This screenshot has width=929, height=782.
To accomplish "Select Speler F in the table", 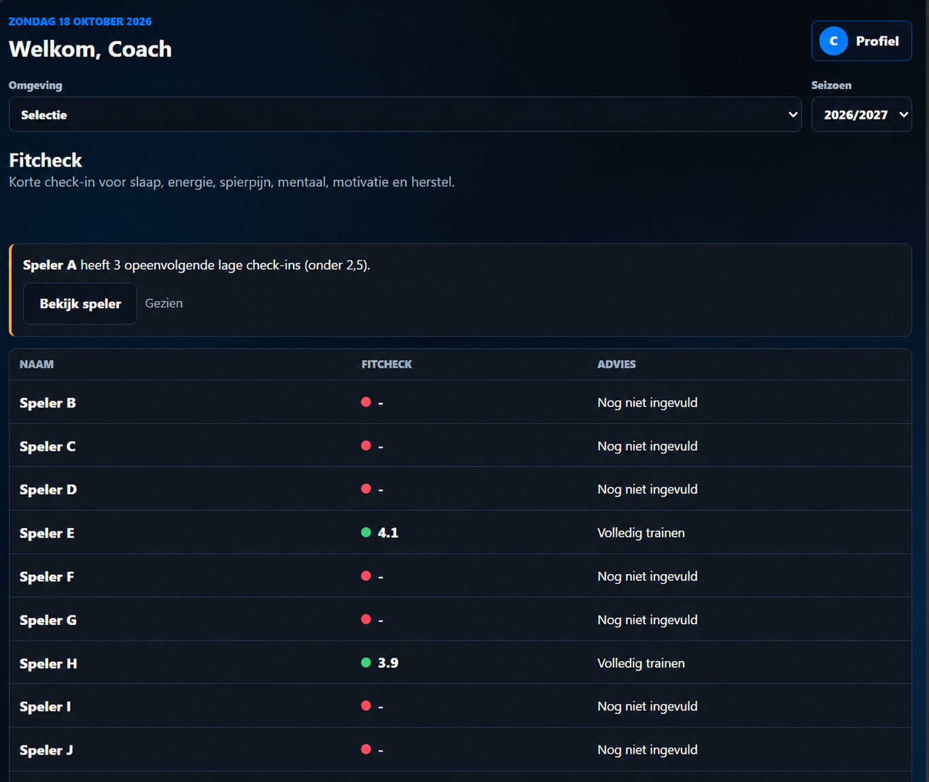I will [x=47, y=576].
